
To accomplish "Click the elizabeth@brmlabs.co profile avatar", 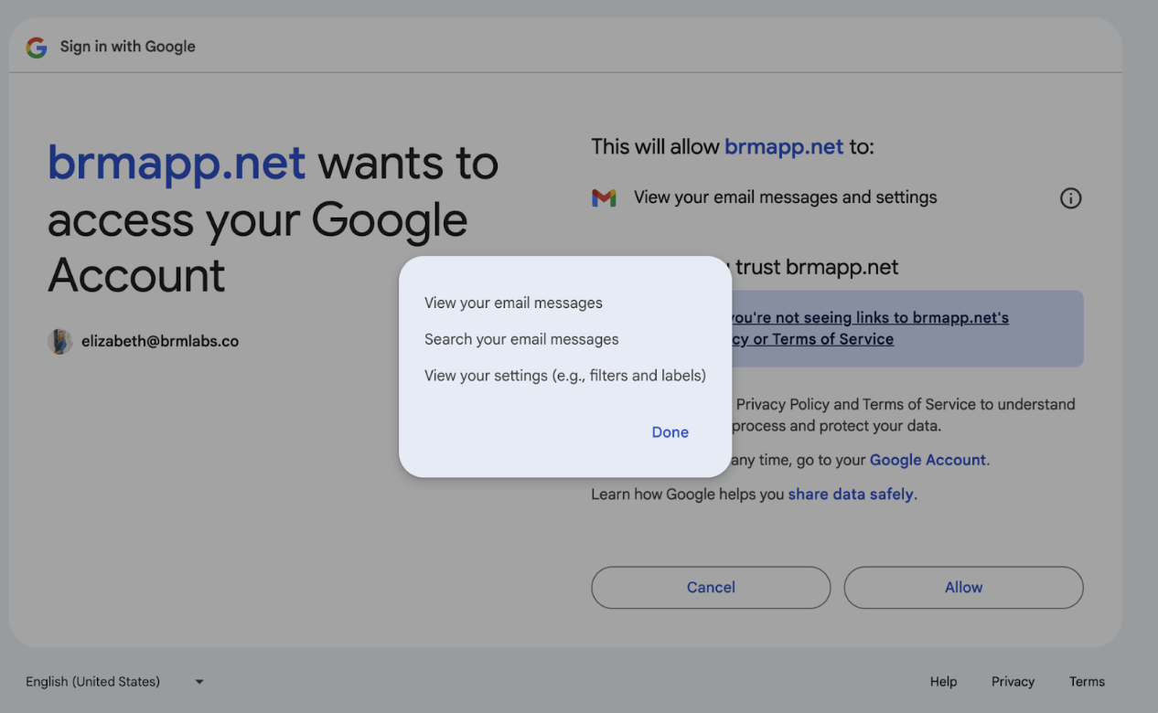I will coord(59,341).
